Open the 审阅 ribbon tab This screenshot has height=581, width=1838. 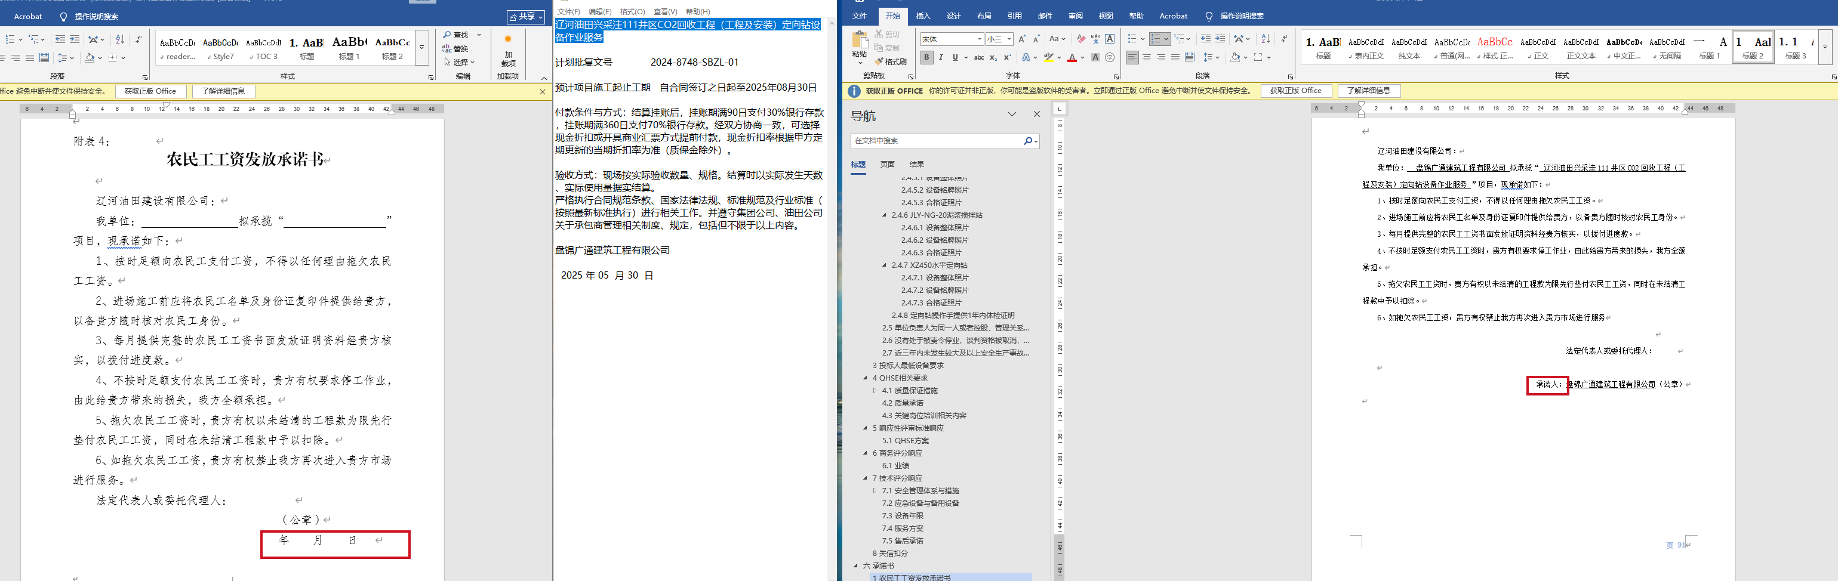(1075, 16)
